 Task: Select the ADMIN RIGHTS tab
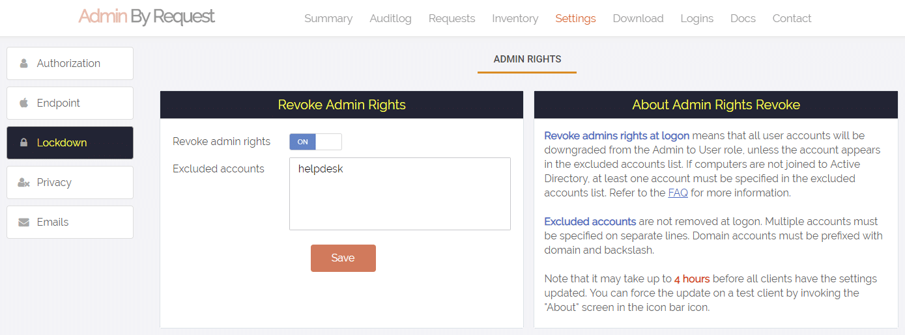pos(527,59)
